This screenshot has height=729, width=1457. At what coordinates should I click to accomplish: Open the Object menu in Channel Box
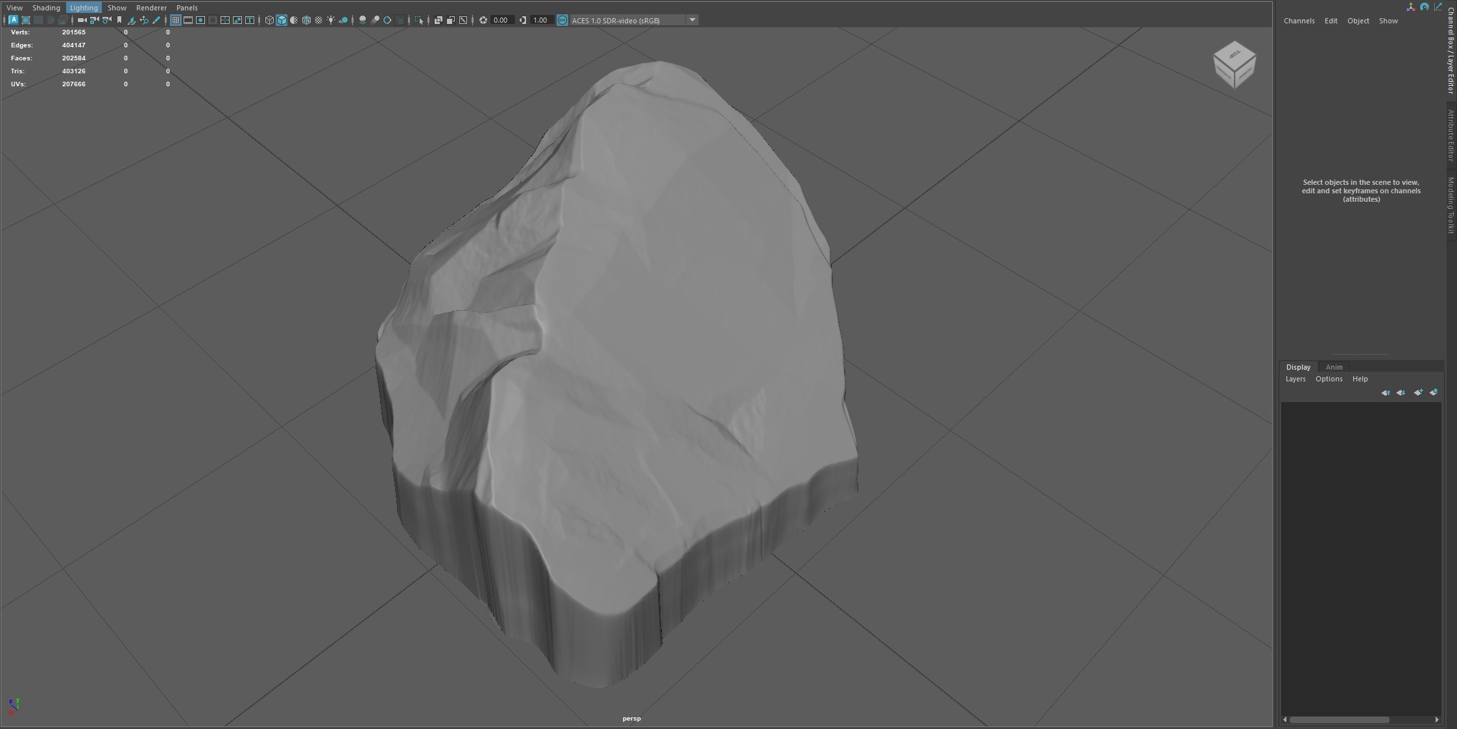(1358, 21)
